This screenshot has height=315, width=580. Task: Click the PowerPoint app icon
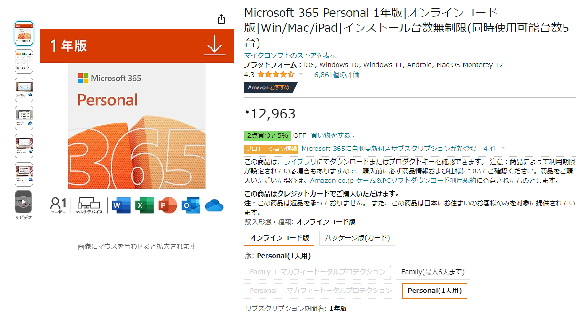[x=168, y=205]
